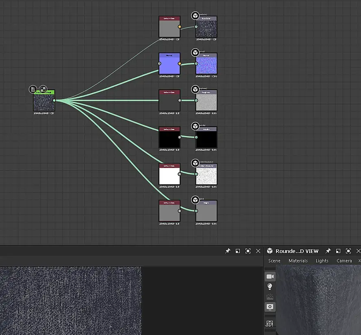Pin the 3D View panel
The image size is (361, 335).
tap(328, 251)
